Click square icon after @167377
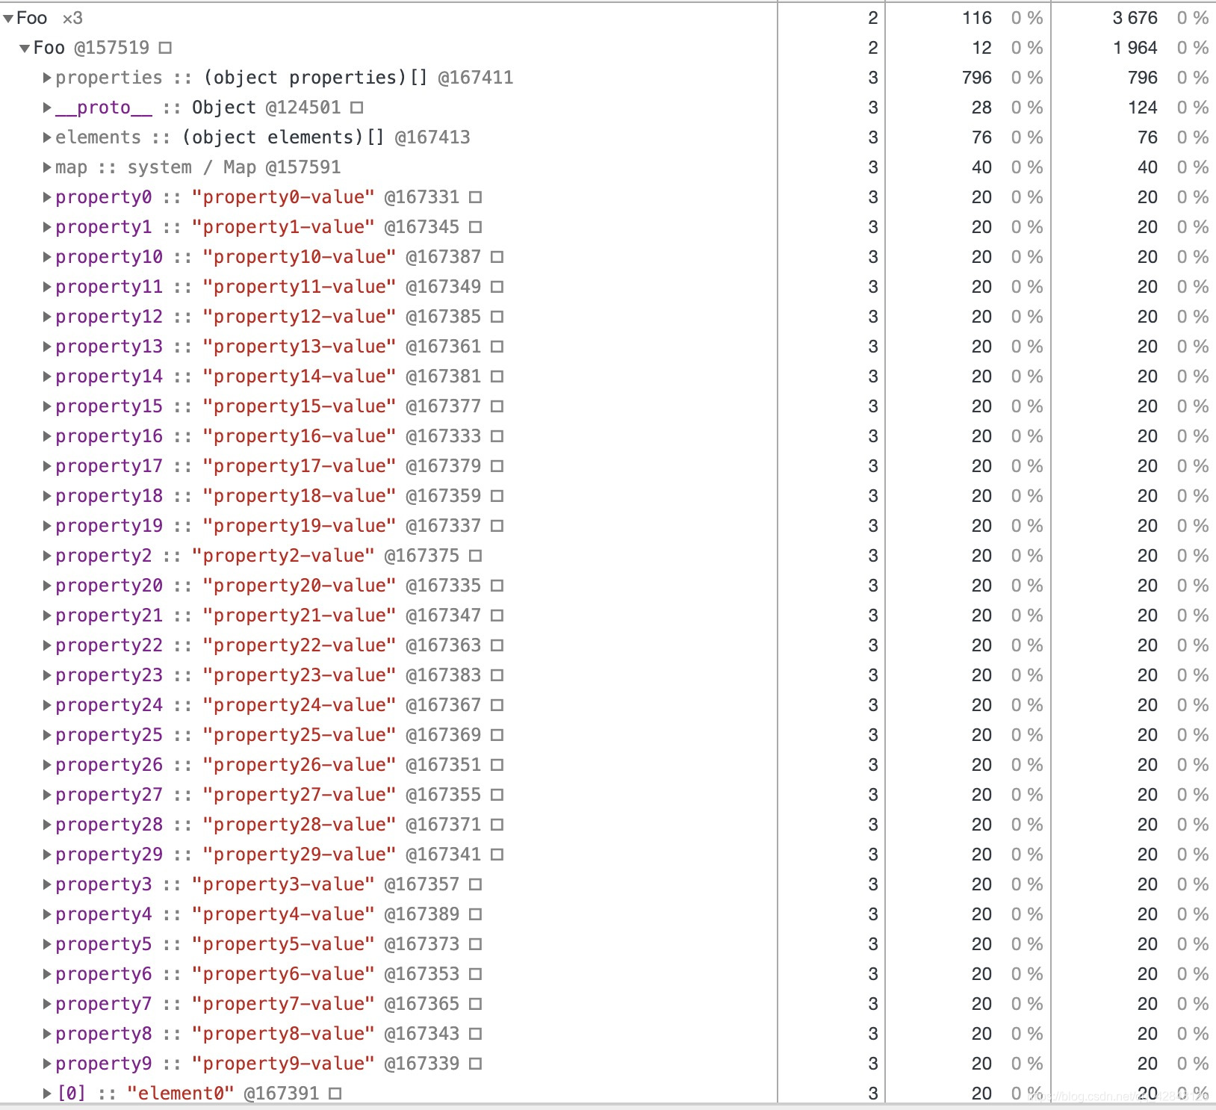 [497, 406]
